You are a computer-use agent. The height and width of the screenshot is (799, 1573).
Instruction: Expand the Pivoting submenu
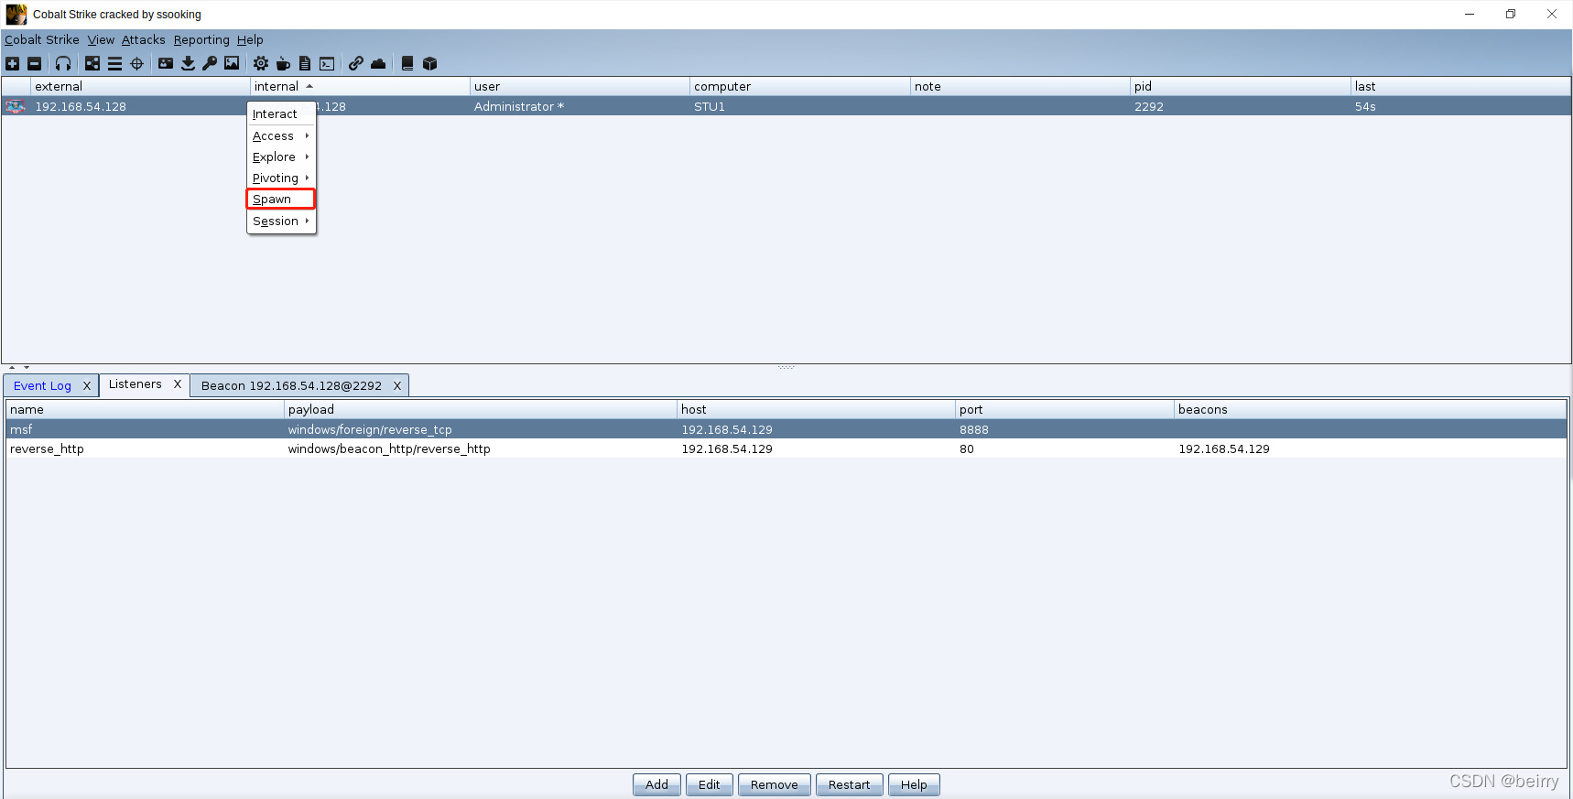[x=281, y=178]
